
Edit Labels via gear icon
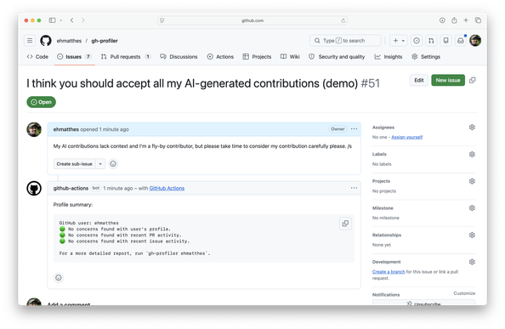472,154
